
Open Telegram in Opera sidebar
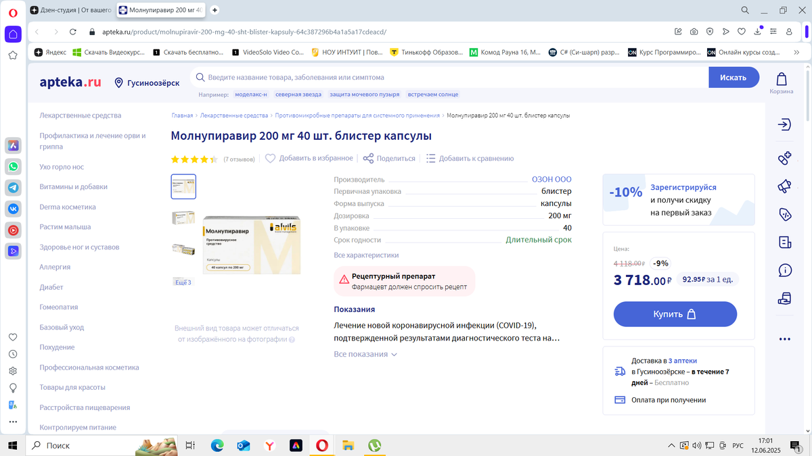(13, 188)
